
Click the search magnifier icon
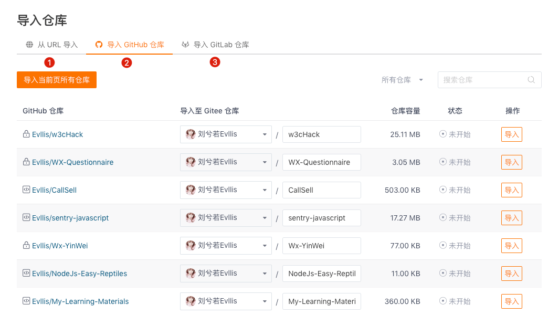531,80
